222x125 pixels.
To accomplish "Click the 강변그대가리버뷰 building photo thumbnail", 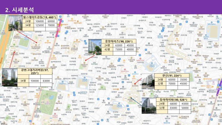I will 10,77.
